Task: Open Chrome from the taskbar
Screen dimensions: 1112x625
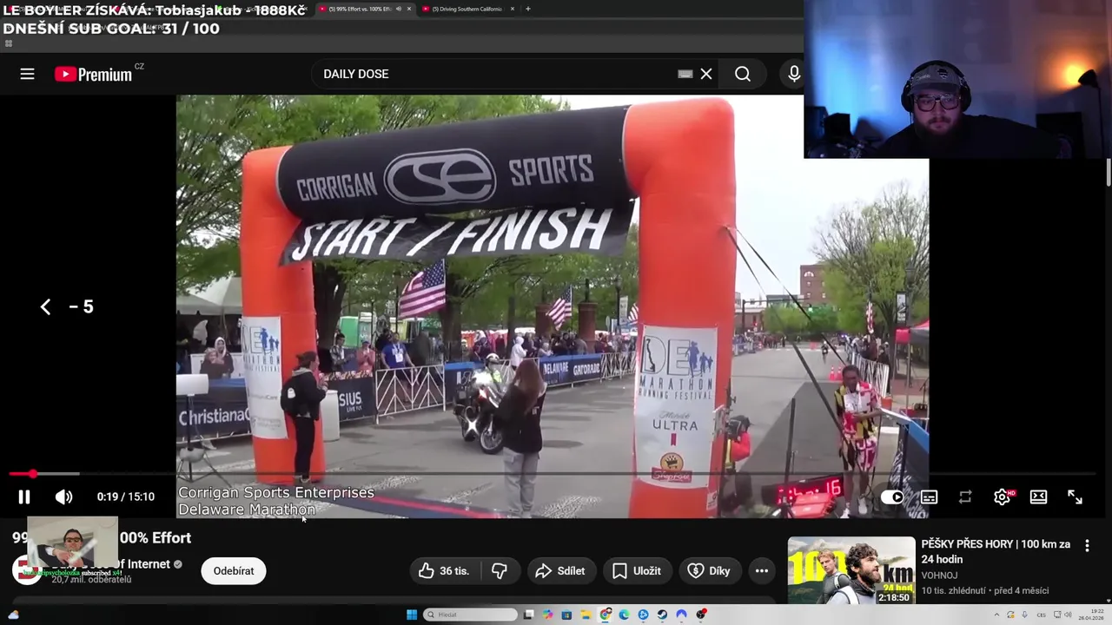Action: [606, 615]
